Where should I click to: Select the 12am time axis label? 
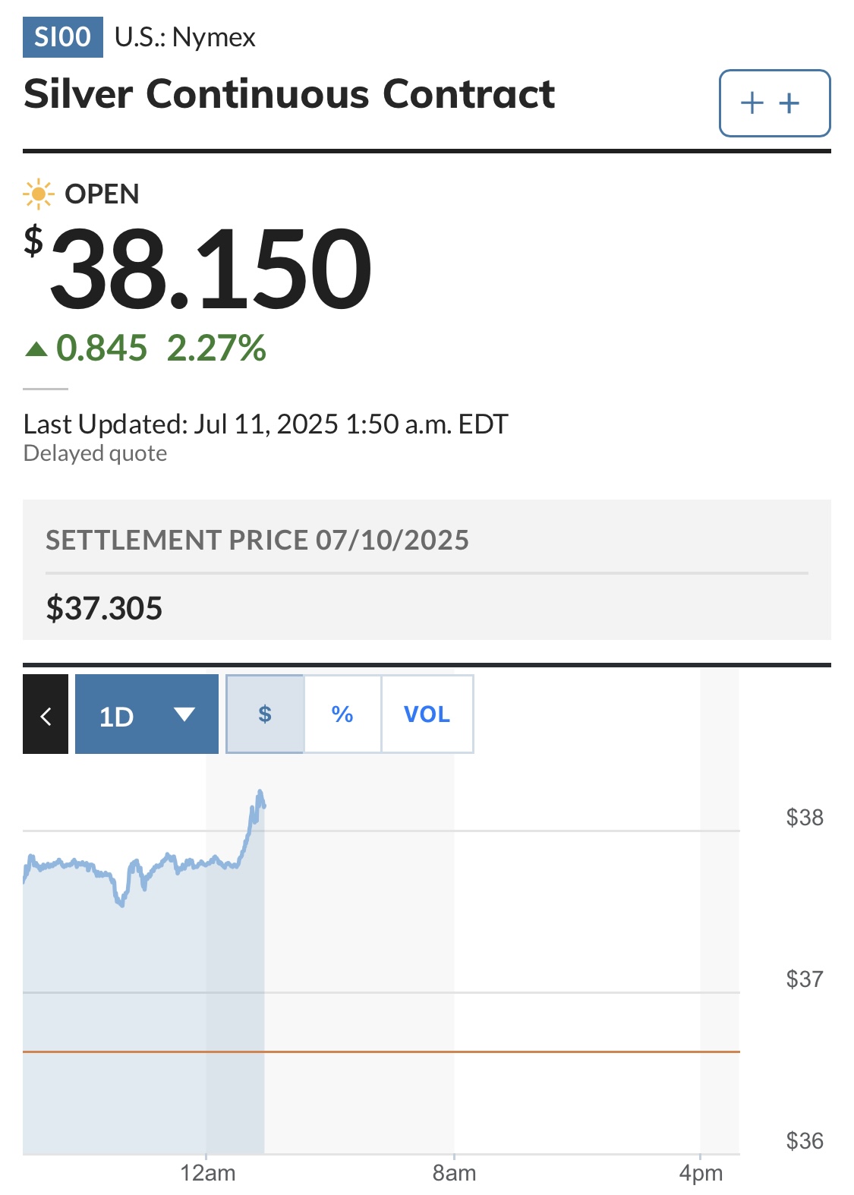coord(207,1173)
